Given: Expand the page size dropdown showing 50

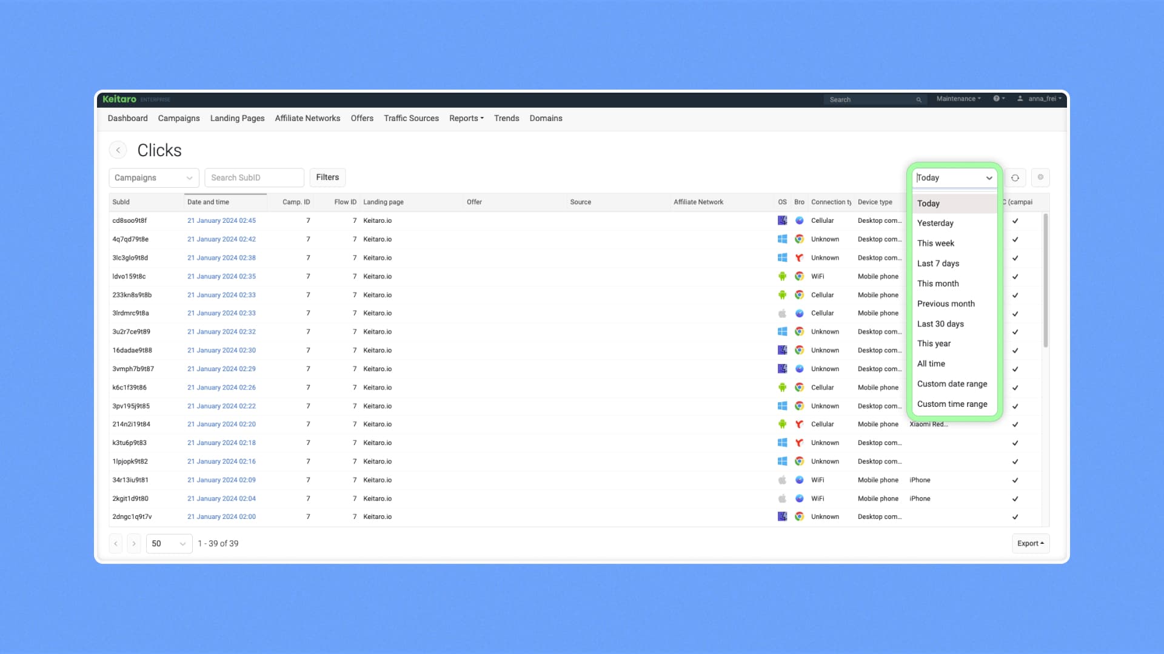Looking at the screenshot, I should [x=169, y=543].
